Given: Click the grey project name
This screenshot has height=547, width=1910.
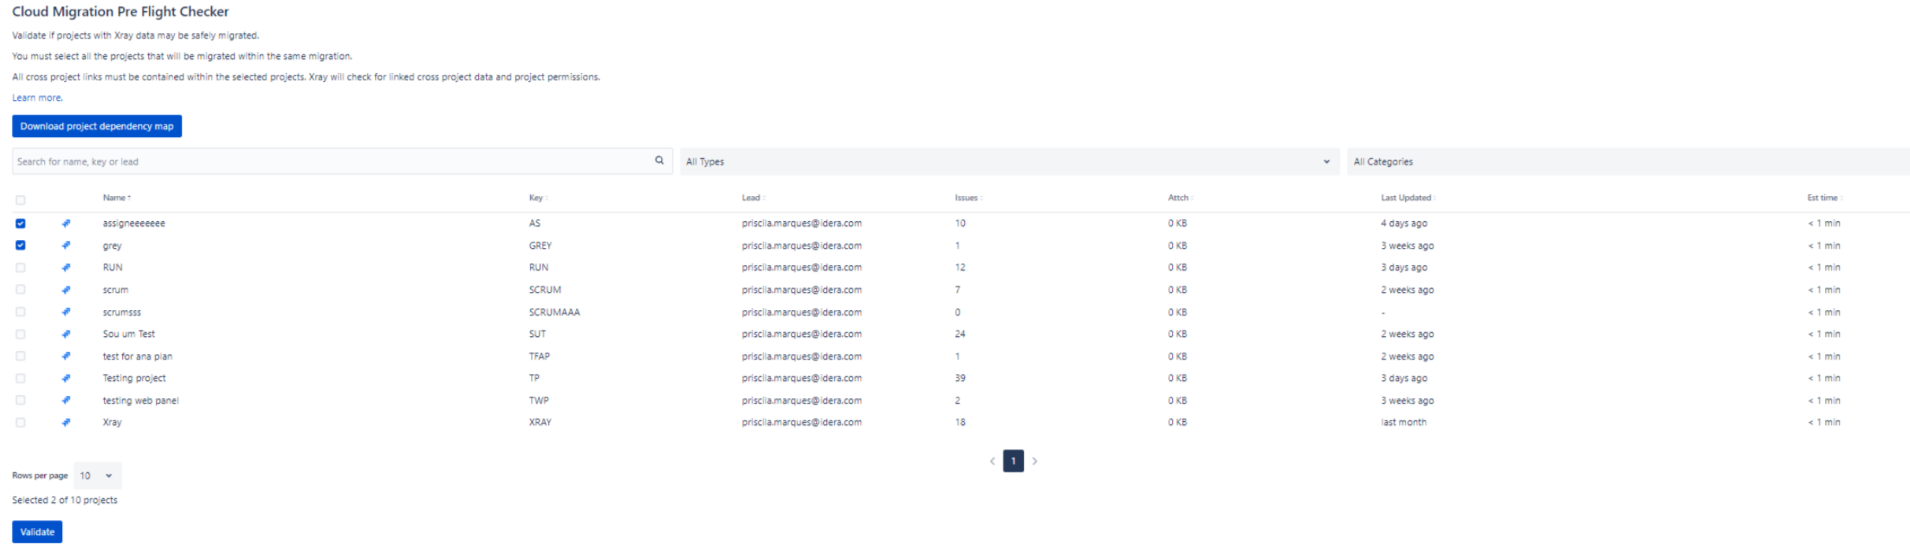Looking at the screenshot, I should (x=112, y=246).
